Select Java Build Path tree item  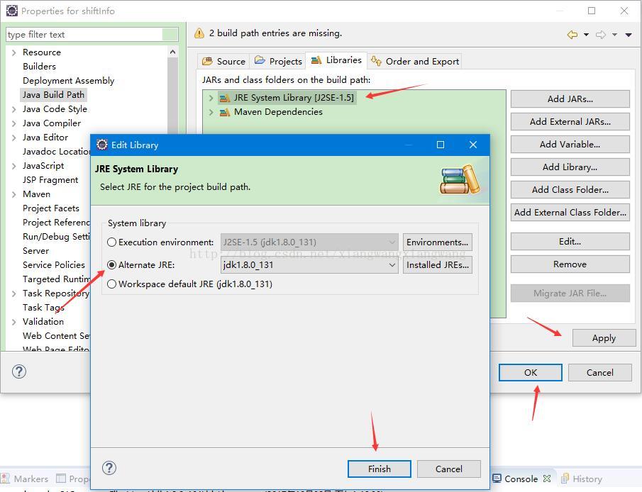[x=53, y=95]
